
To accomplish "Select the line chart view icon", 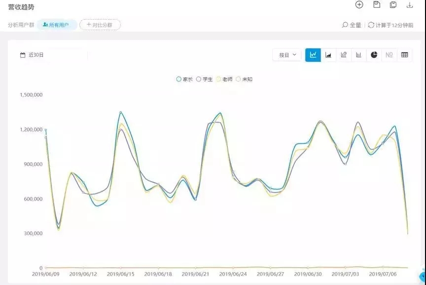I will click(x=313, y=55).
